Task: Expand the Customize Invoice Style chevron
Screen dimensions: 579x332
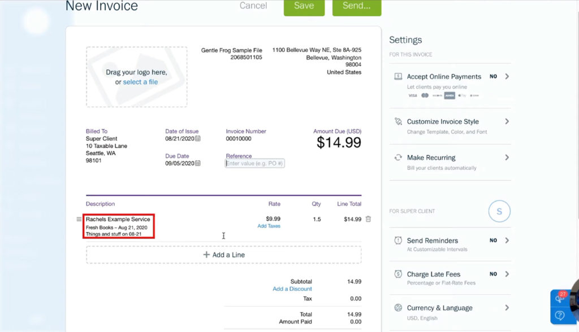Action: point(508,121)
